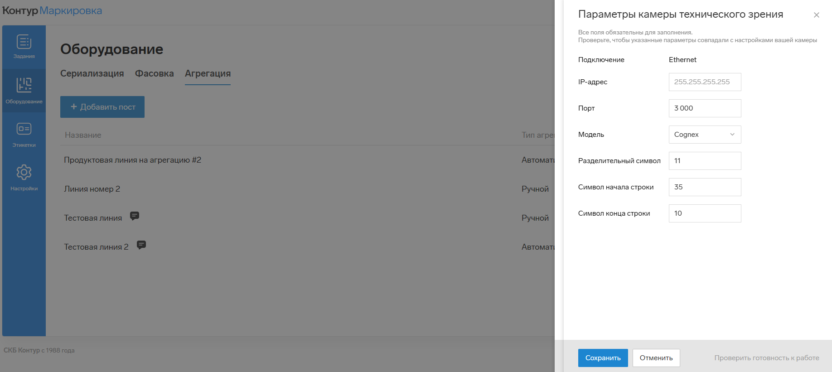Click comment icon next to Тестовая линия
Image resolution: width=832 pixels, height=372 pixels.
point(135,216)
